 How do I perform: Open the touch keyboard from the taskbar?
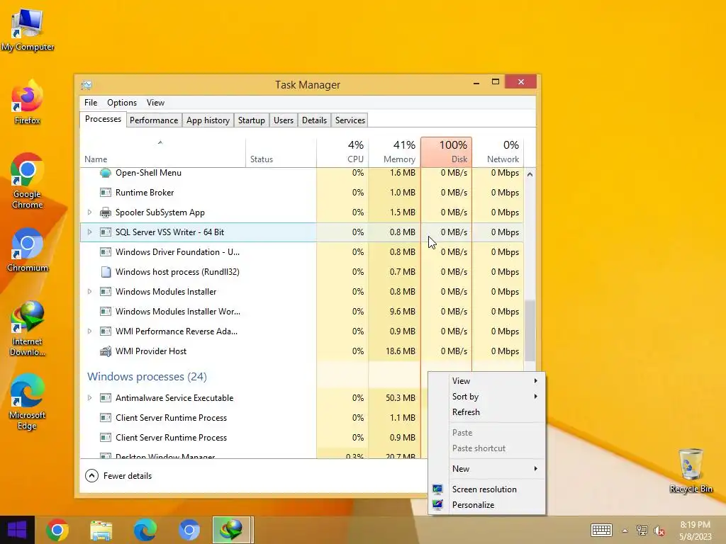[x=601, y=530]
